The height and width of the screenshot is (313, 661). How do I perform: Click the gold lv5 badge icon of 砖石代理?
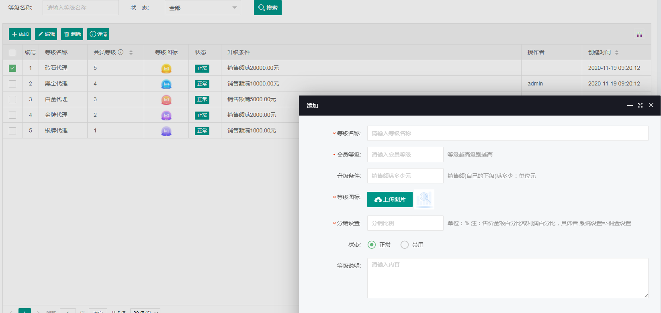pyautogui.click(x=166, y=68)
